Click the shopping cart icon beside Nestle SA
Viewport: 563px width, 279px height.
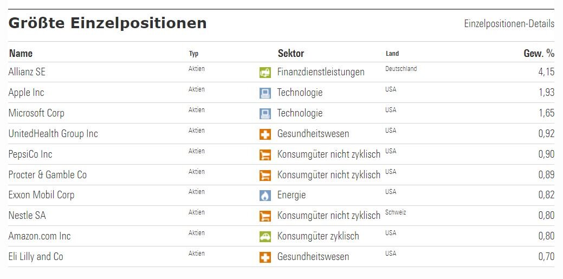click(265, 216)
